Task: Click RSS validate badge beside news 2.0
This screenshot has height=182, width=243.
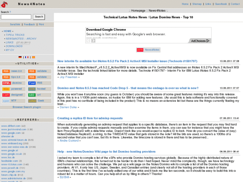Action: 39,71
